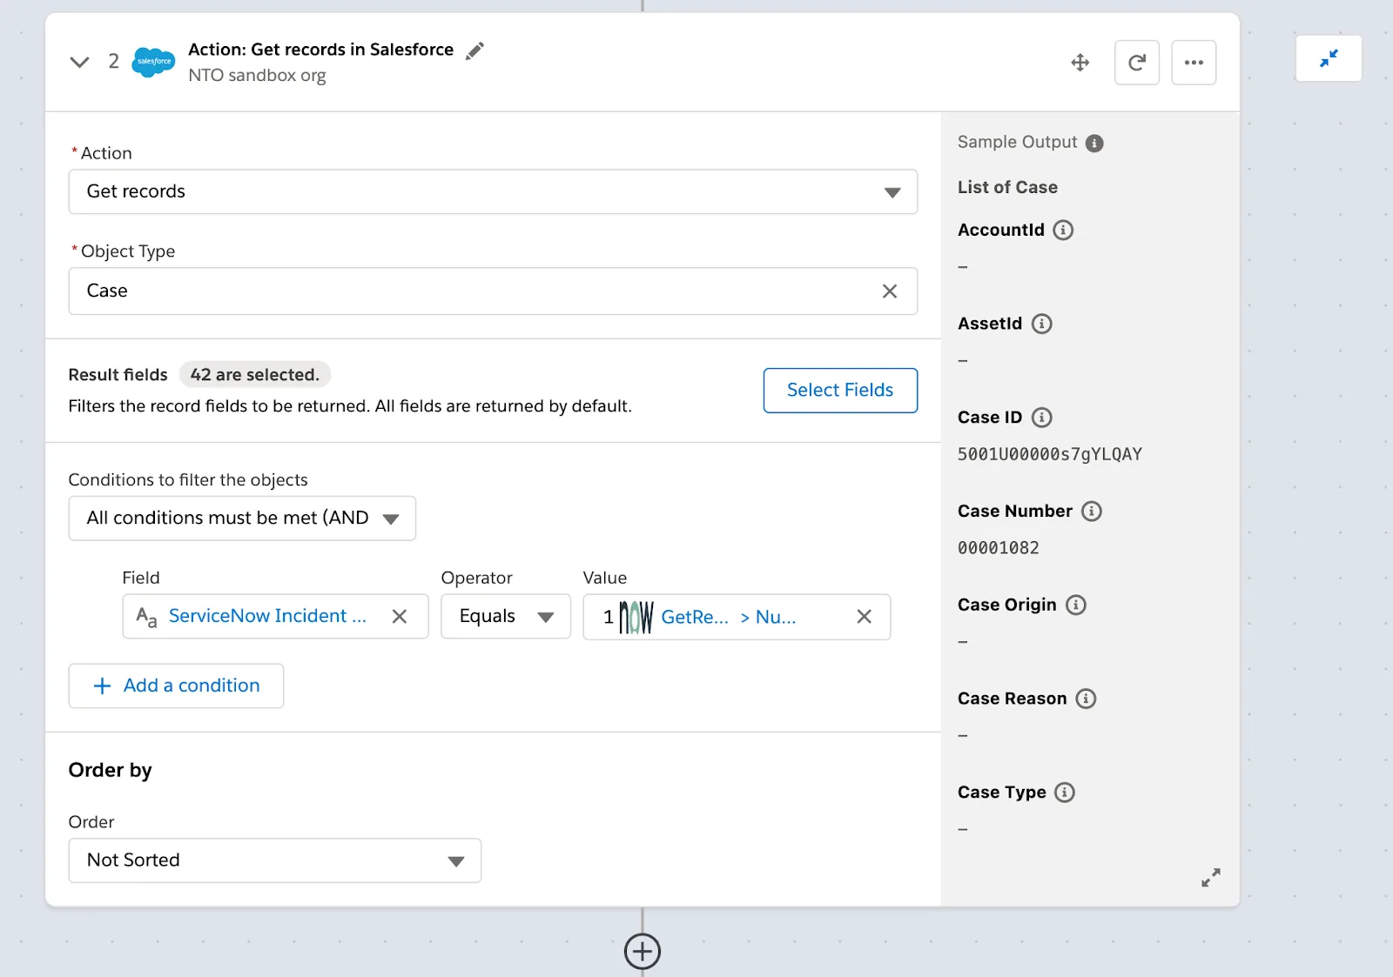Click the Select Fields button

pos(840,391)
